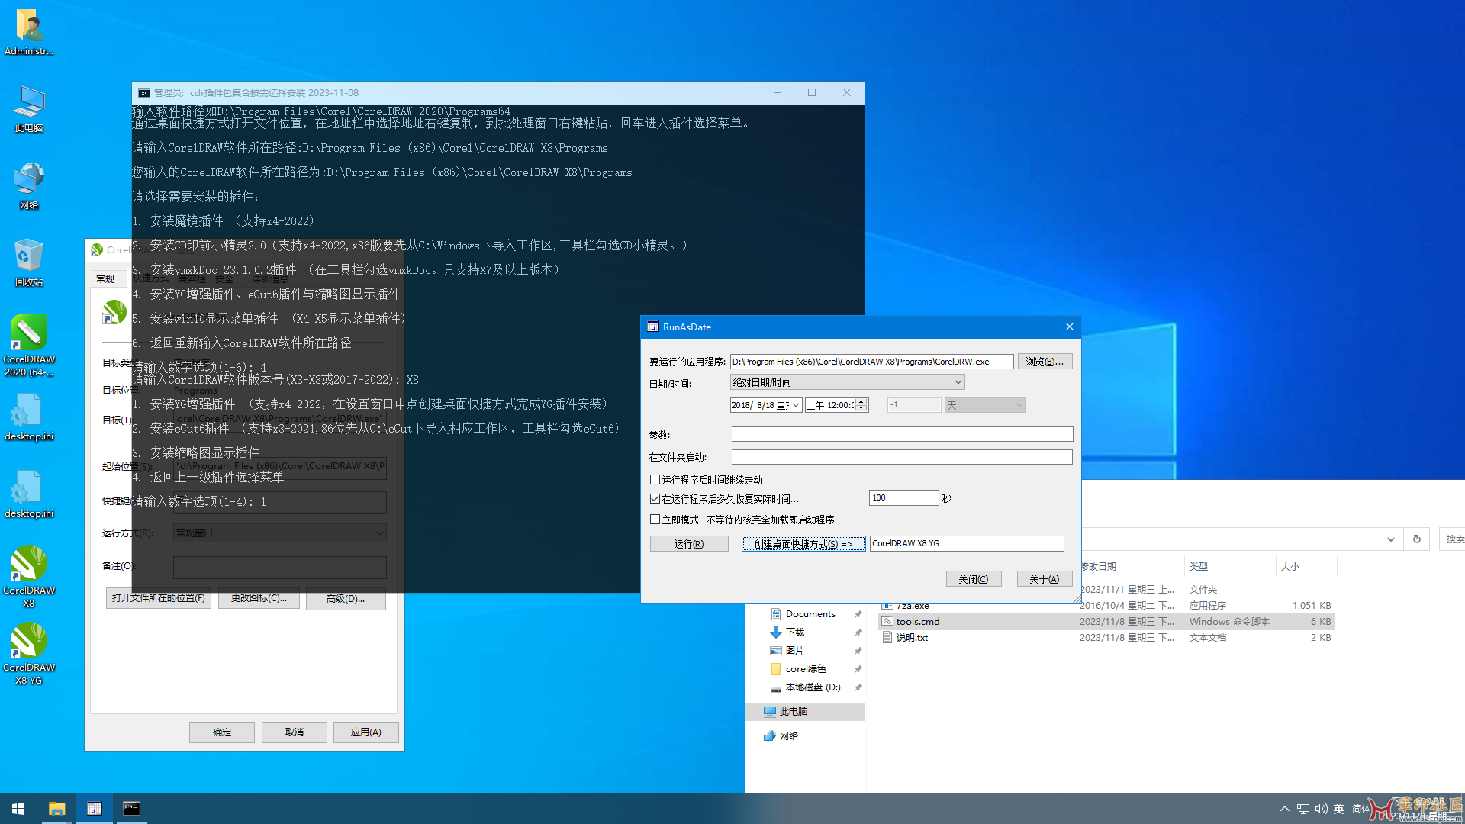
Task: Click the volume icon in system tray
Action: 1321,809
